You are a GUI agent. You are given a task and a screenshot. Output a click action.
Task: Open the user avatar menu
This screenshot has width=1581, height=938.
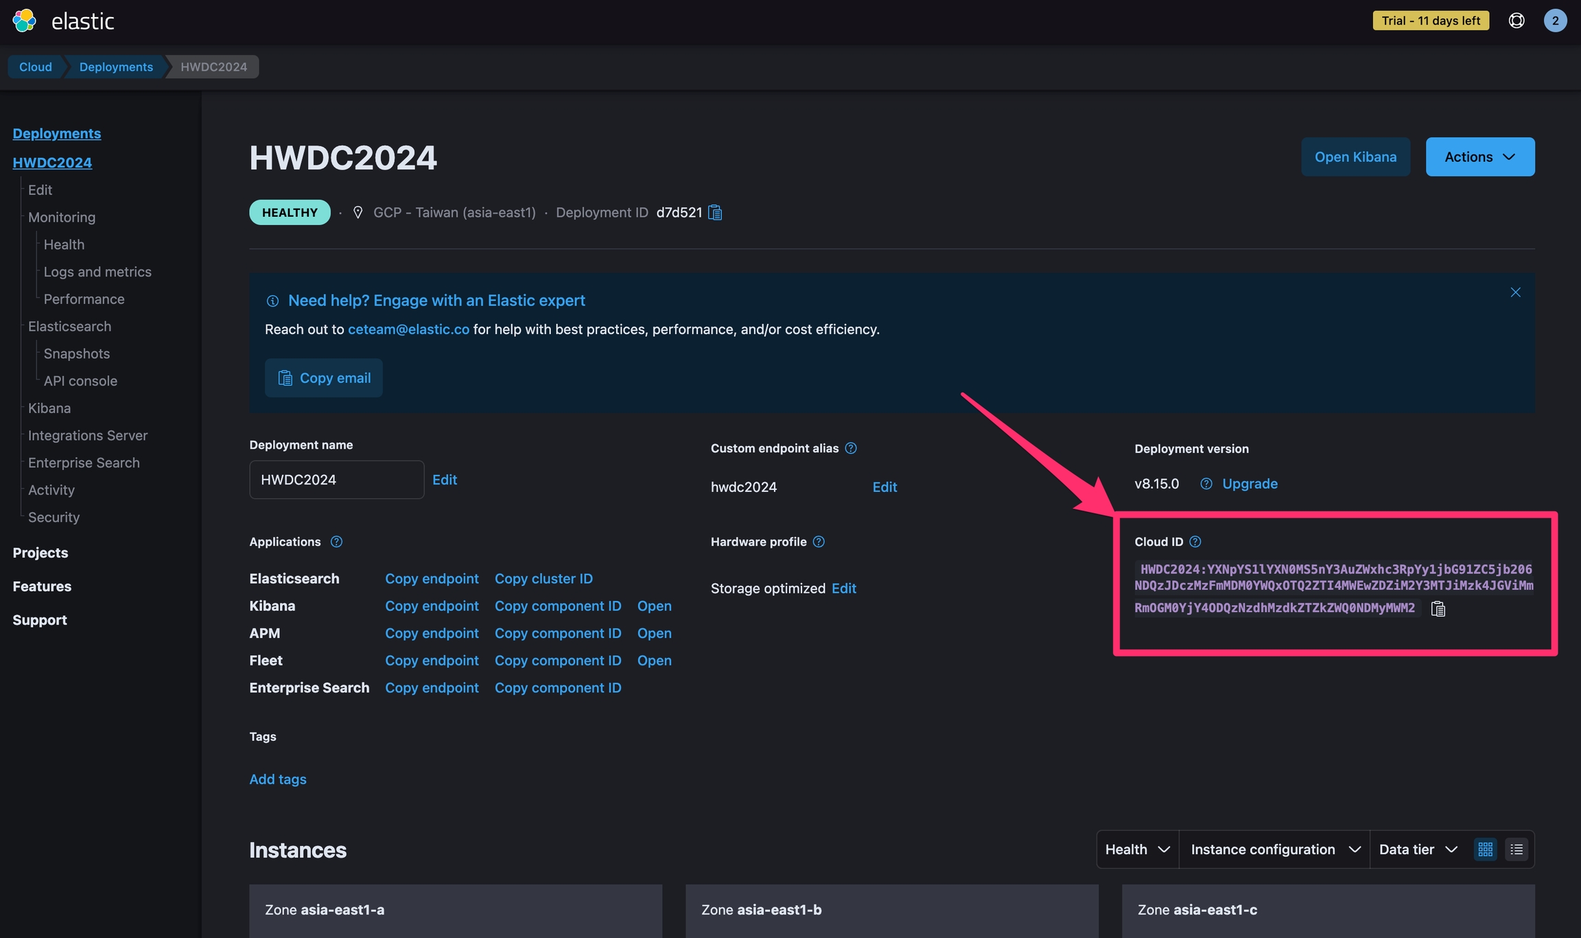[x=1555, y=21]
